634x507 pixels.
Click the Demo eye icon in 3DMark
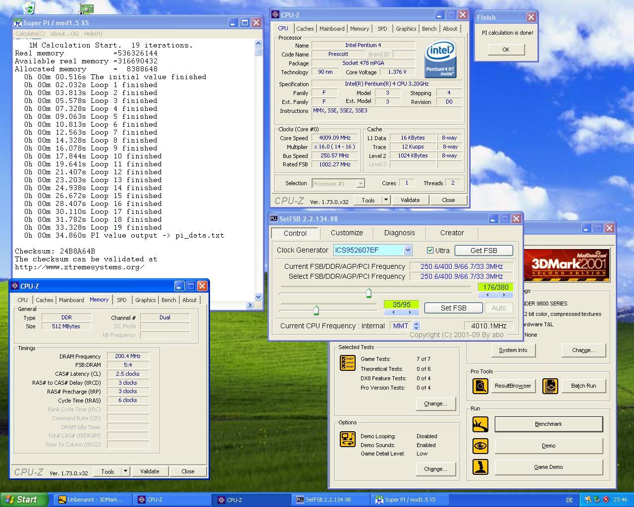[x=480, y=446]
